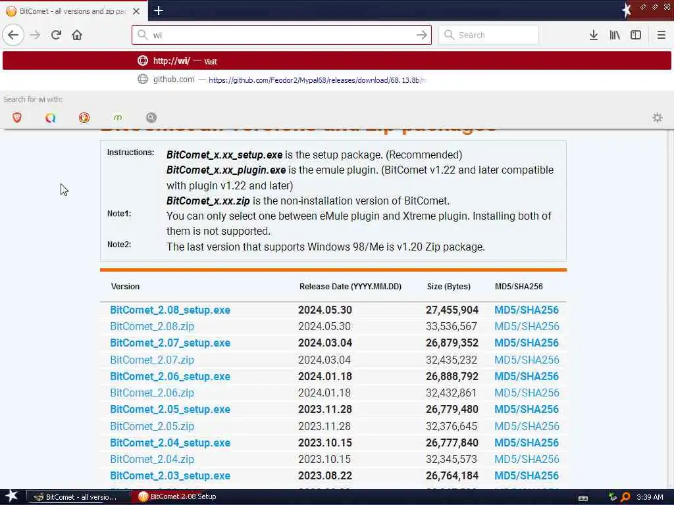
Task: Download BitComet_2.08.zip
Action: click(152, 326)
